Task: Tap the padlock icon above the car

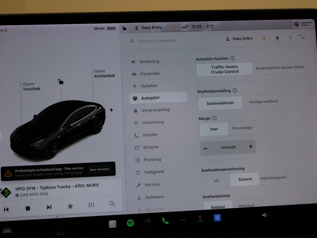Action: (x=61, y=82)
